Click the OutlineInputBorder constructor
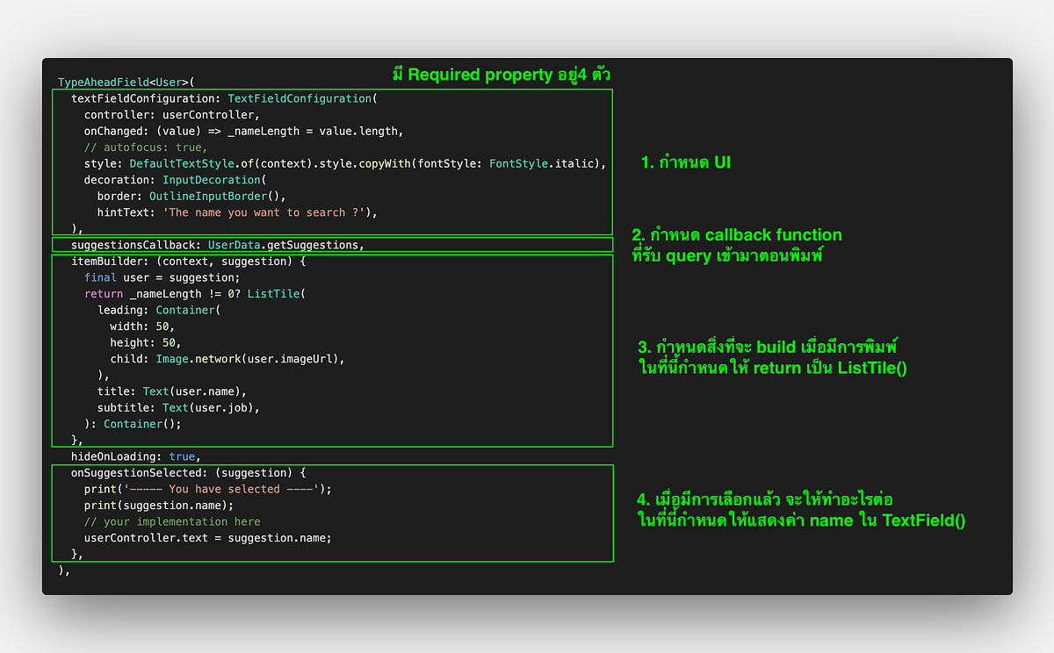Viewport: 1054px width, 653px height. tap(206, 196)
